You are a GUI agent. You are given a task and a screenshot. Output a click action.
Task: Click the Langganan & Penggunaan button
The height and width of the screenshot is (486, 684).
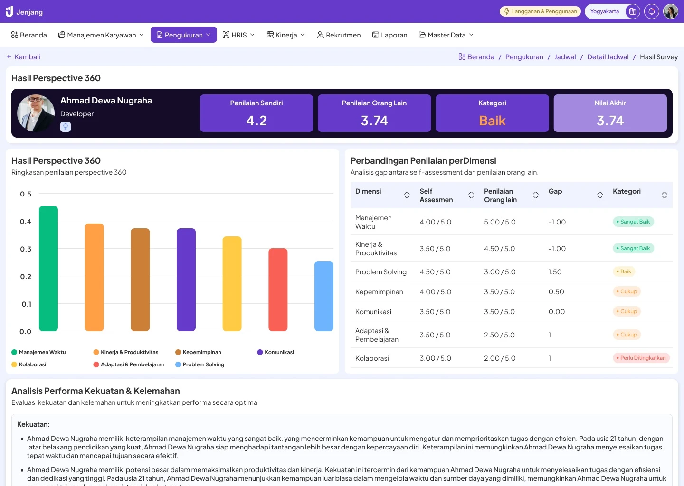click(540, 11)
